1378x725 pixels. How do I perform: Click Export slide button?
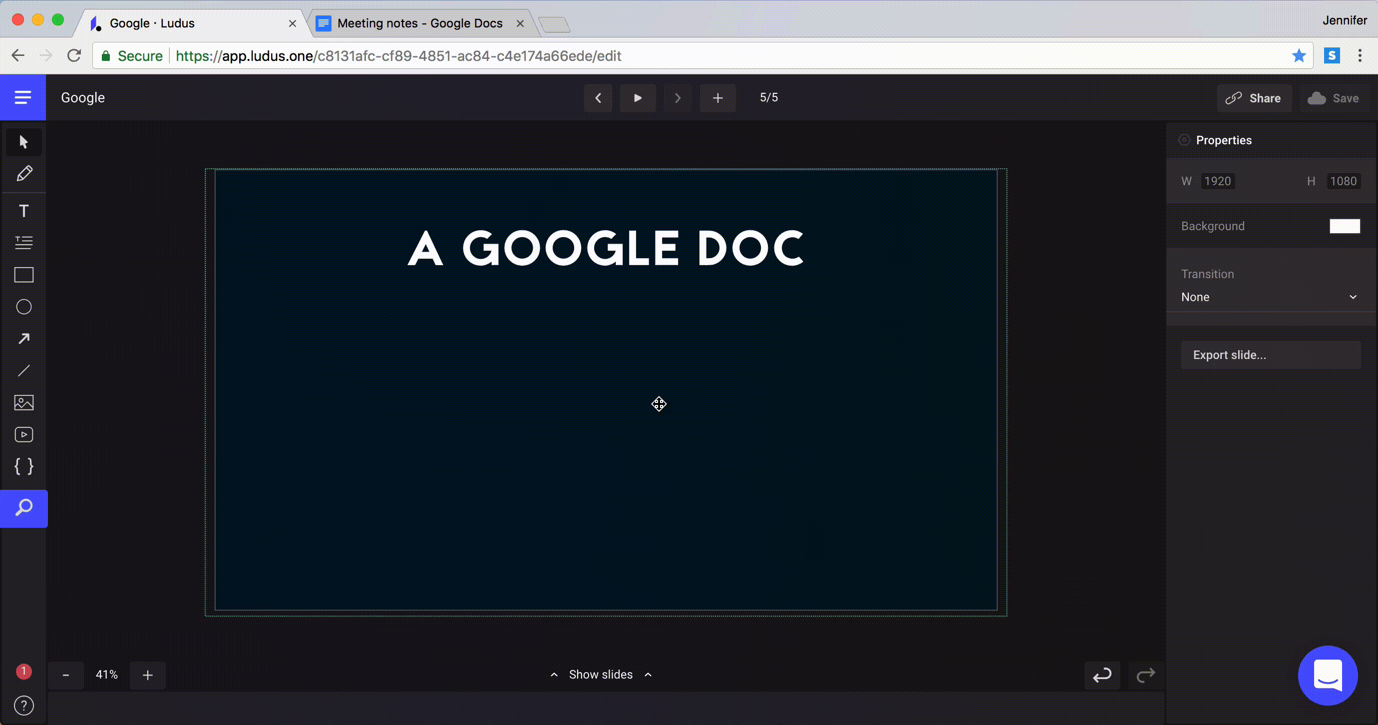pyautogui.click(x=1270, y=356)
